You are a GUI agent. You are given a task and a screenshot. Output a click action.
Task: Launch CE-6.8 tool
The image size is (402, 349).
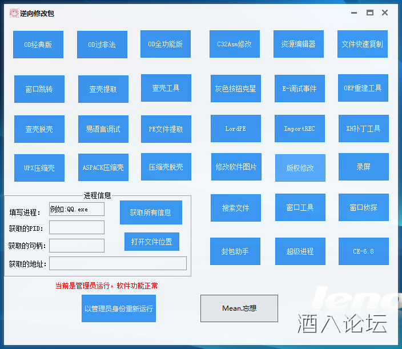click(364, 251)
